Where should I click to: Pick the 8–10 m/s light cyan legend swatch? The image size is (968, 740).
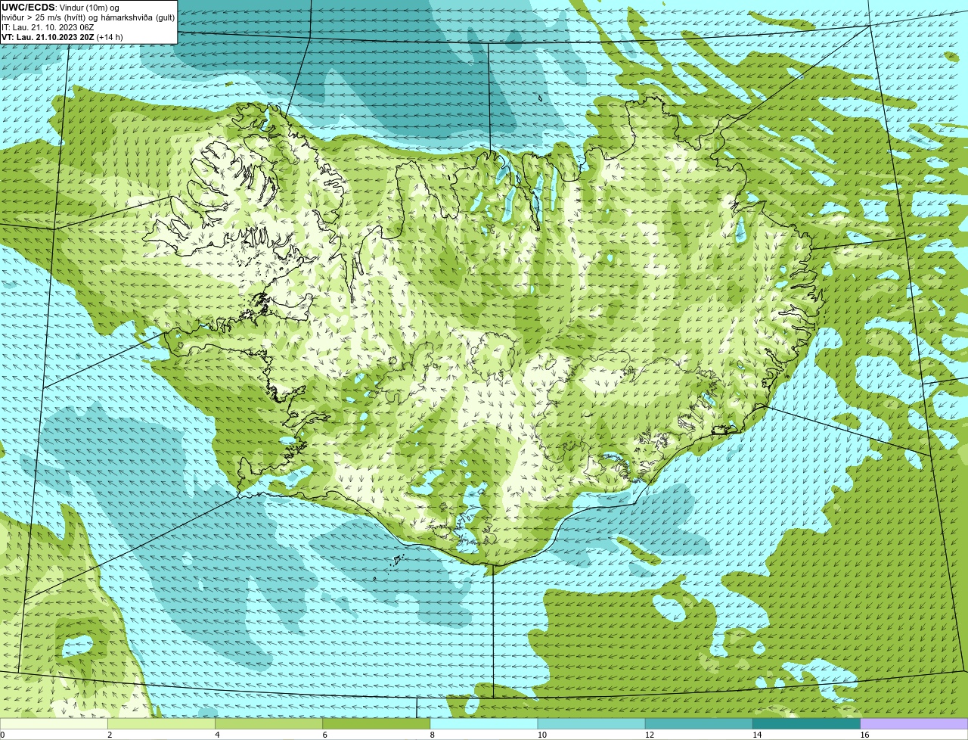tap(485, 723)
